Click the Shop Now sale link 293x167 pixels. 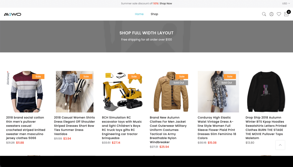[166, 3]
